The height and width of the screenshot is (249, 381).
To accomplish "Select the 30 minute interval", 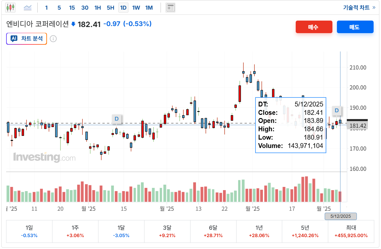I will [85, 8].
